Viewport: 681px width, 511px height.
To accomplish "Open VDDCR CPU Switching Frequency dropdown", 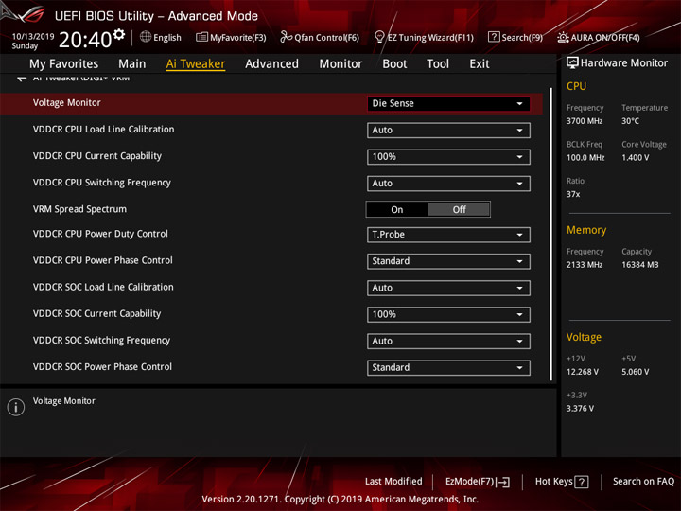I will click(x=448, y=184).
